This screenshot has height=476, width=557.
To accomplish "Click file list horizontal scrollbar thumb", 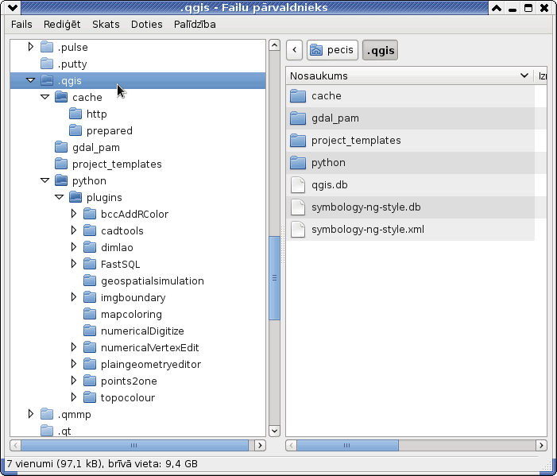I will [x=347, y=445].
